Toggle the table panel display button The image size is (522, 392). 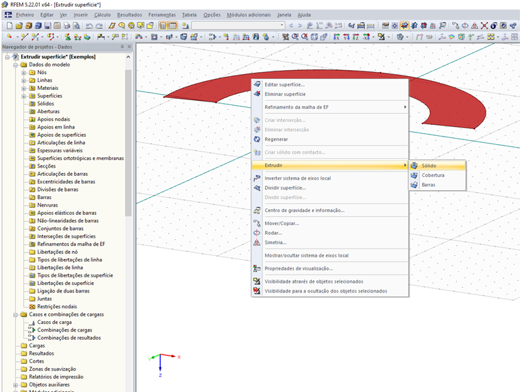tap(173, 25)
